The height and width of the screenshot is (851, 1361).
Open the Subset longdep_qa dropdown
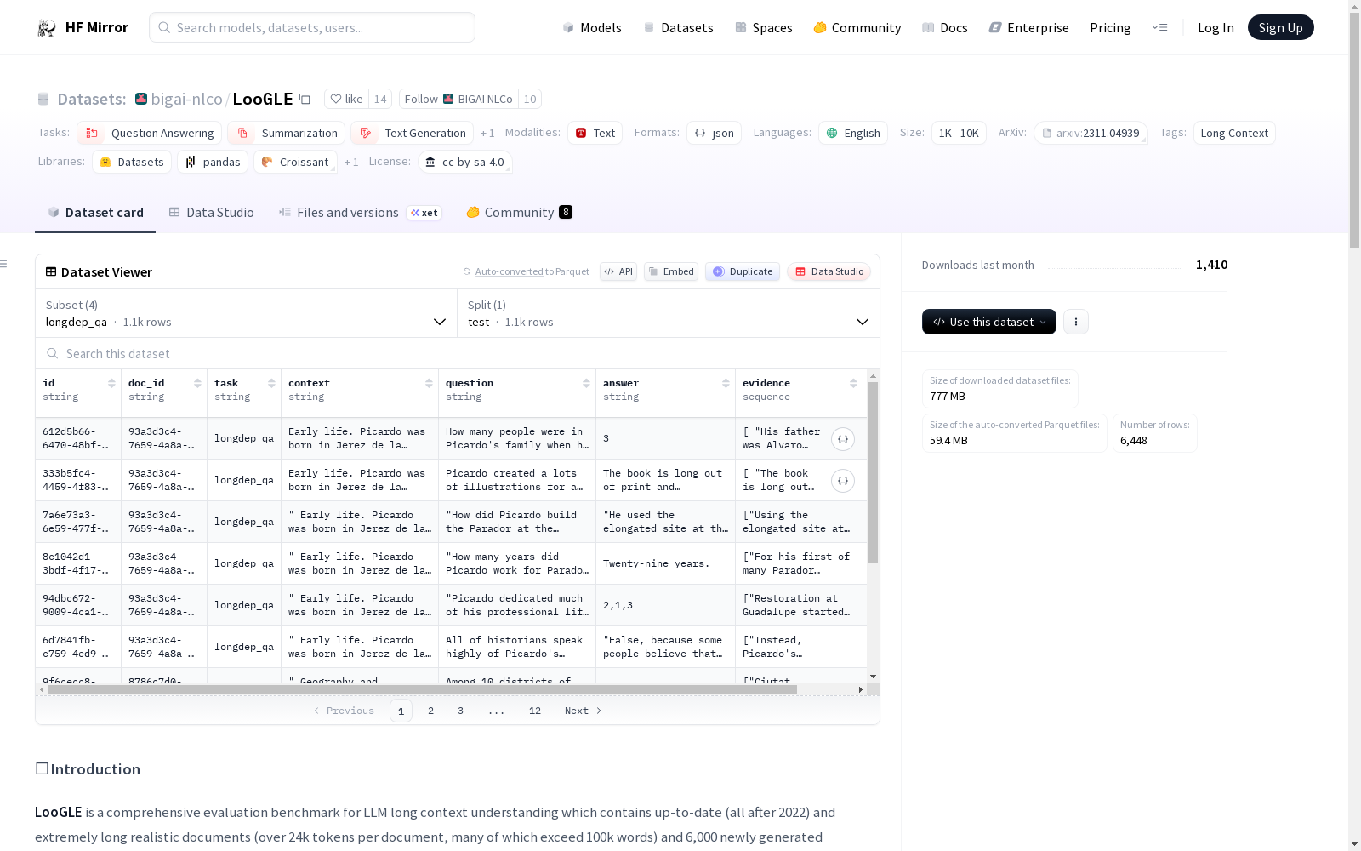(x=246, y=313)
